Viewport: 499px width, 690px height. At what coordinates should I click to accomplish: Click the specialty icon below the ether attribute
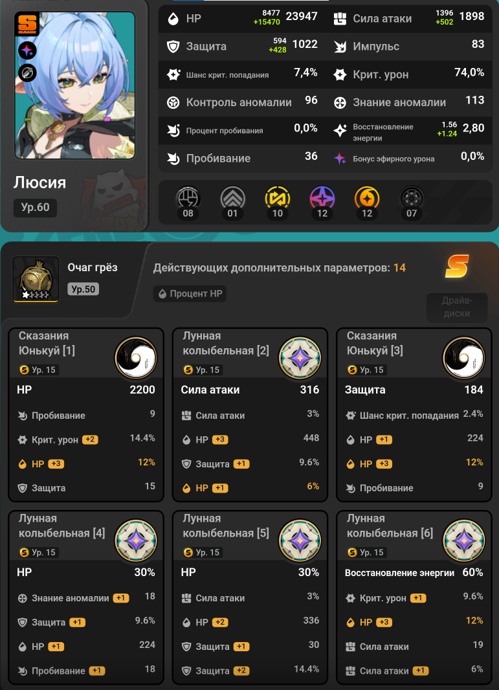27,73
